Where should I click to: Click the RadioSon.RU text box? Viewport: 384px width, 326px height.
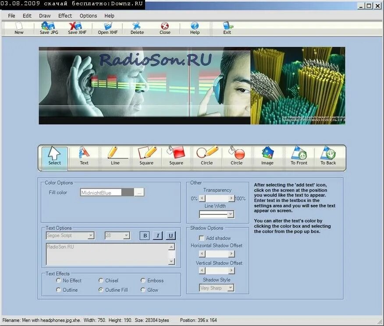click(107, 254)
